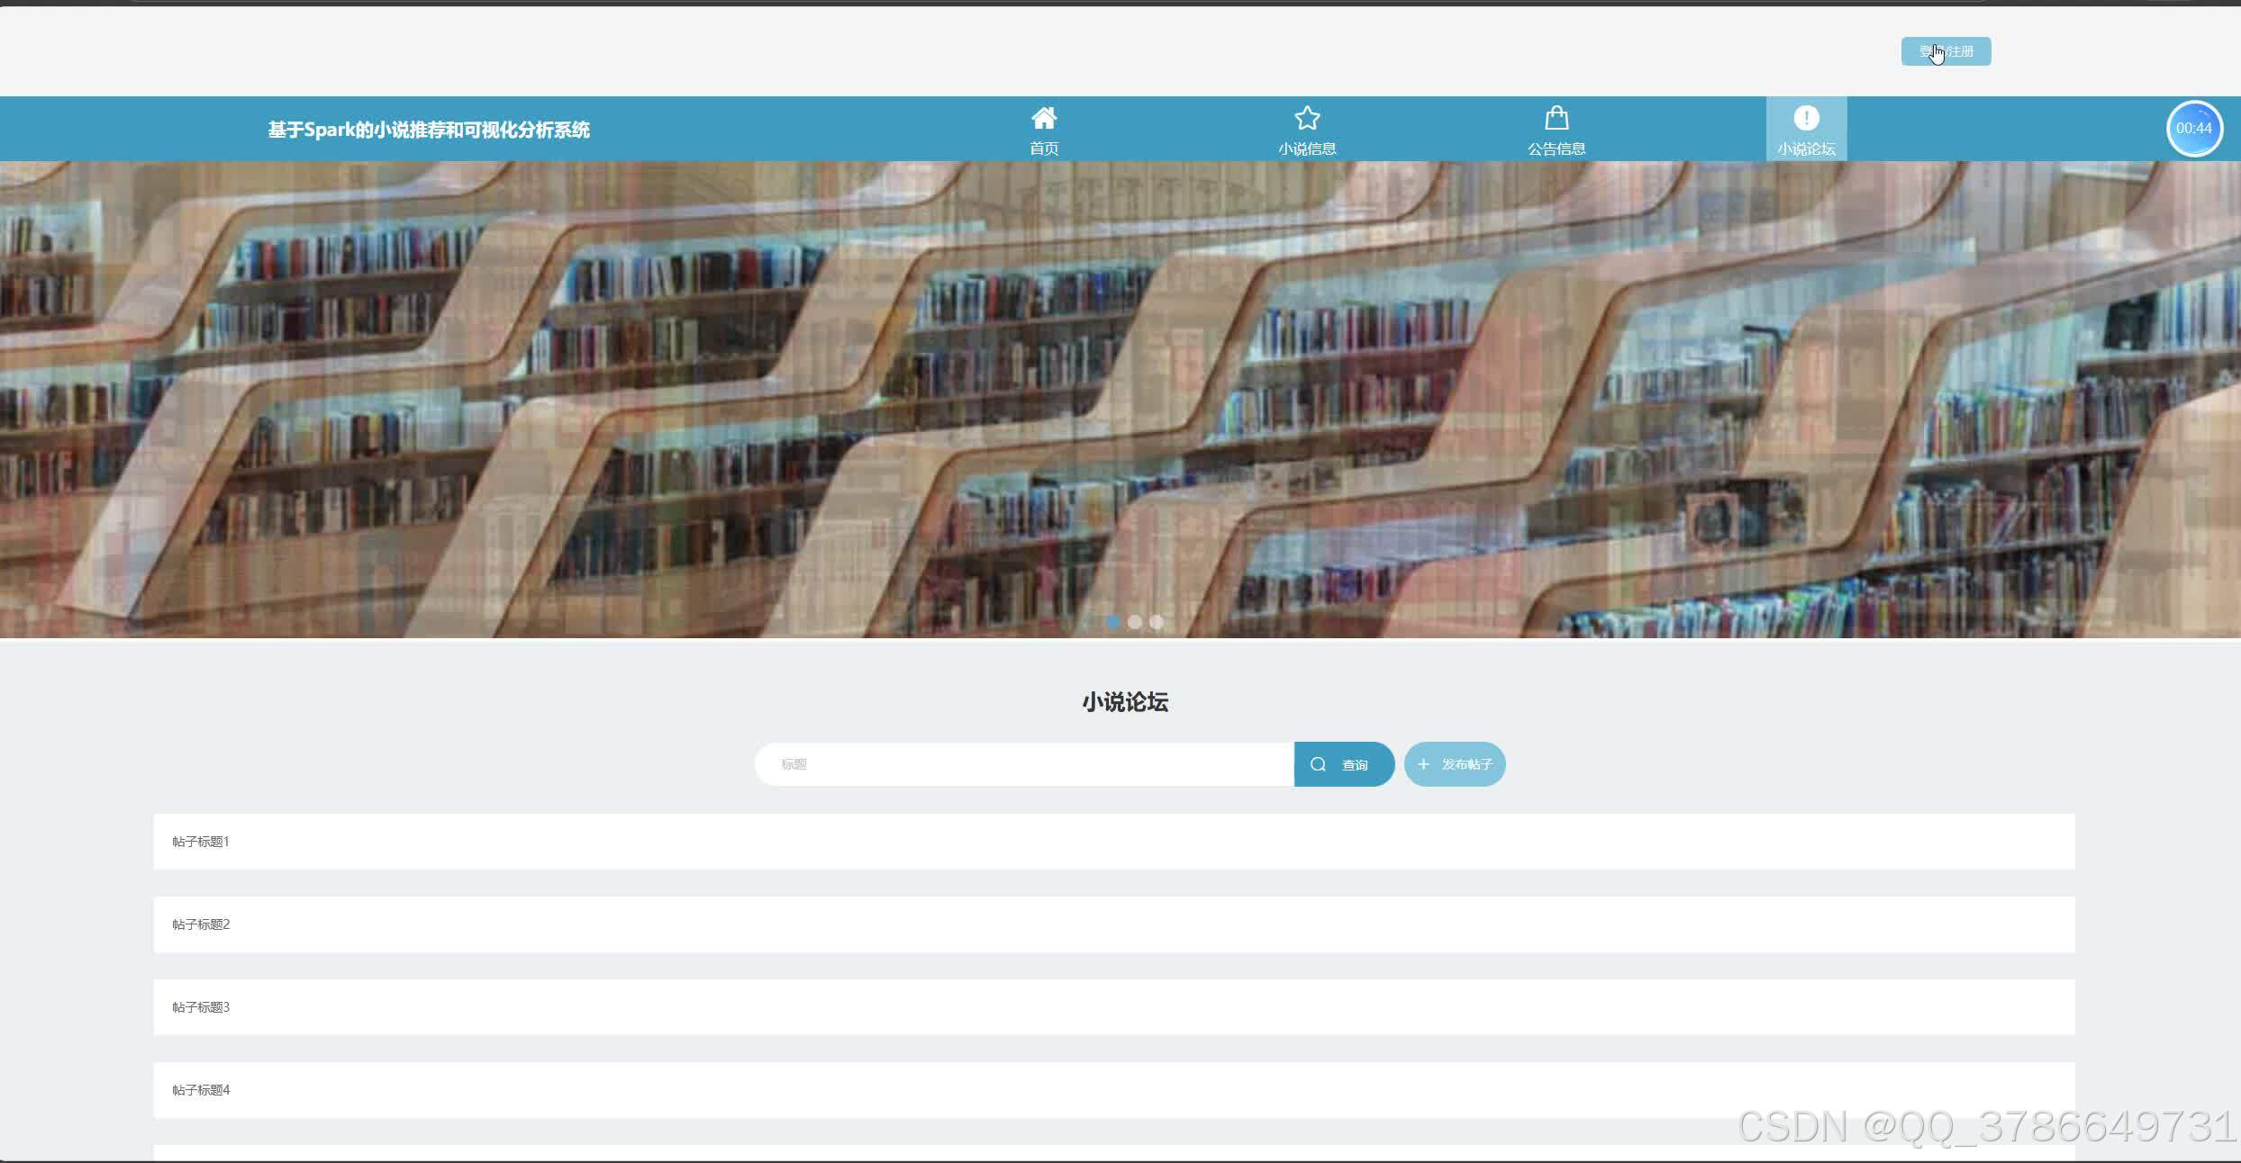
Task: Open the 首页 menu text label
Action: pos(1044,149)
